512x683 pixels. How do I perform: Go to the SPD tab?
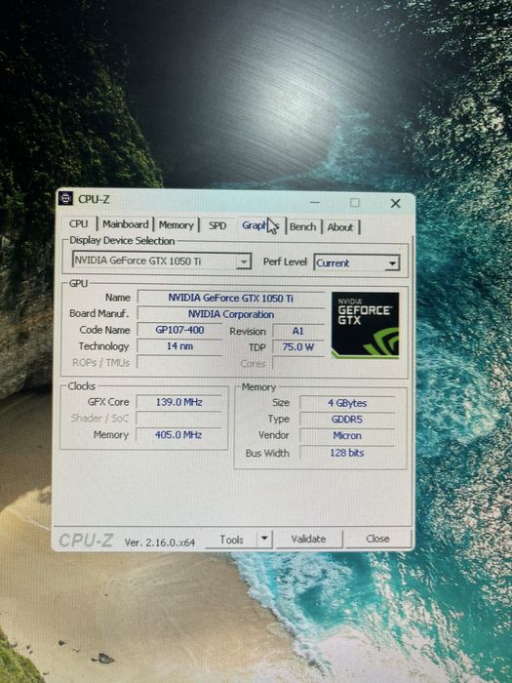217,225
